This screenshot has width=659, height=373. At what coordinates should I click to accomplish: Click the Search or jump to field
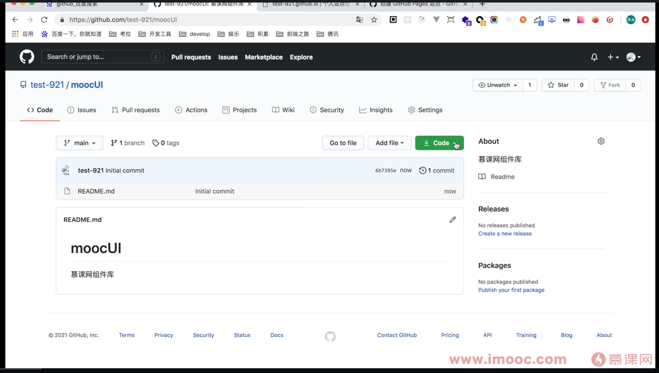(x=98, y=57)
